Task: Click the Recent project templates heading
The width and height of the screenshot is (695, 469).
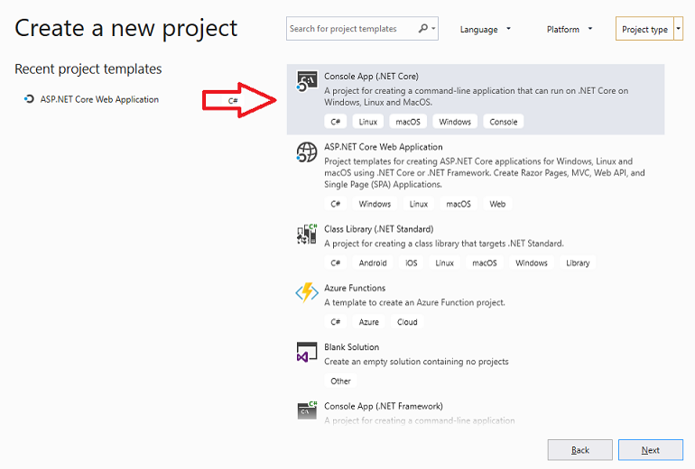Action: coord(88,69)
